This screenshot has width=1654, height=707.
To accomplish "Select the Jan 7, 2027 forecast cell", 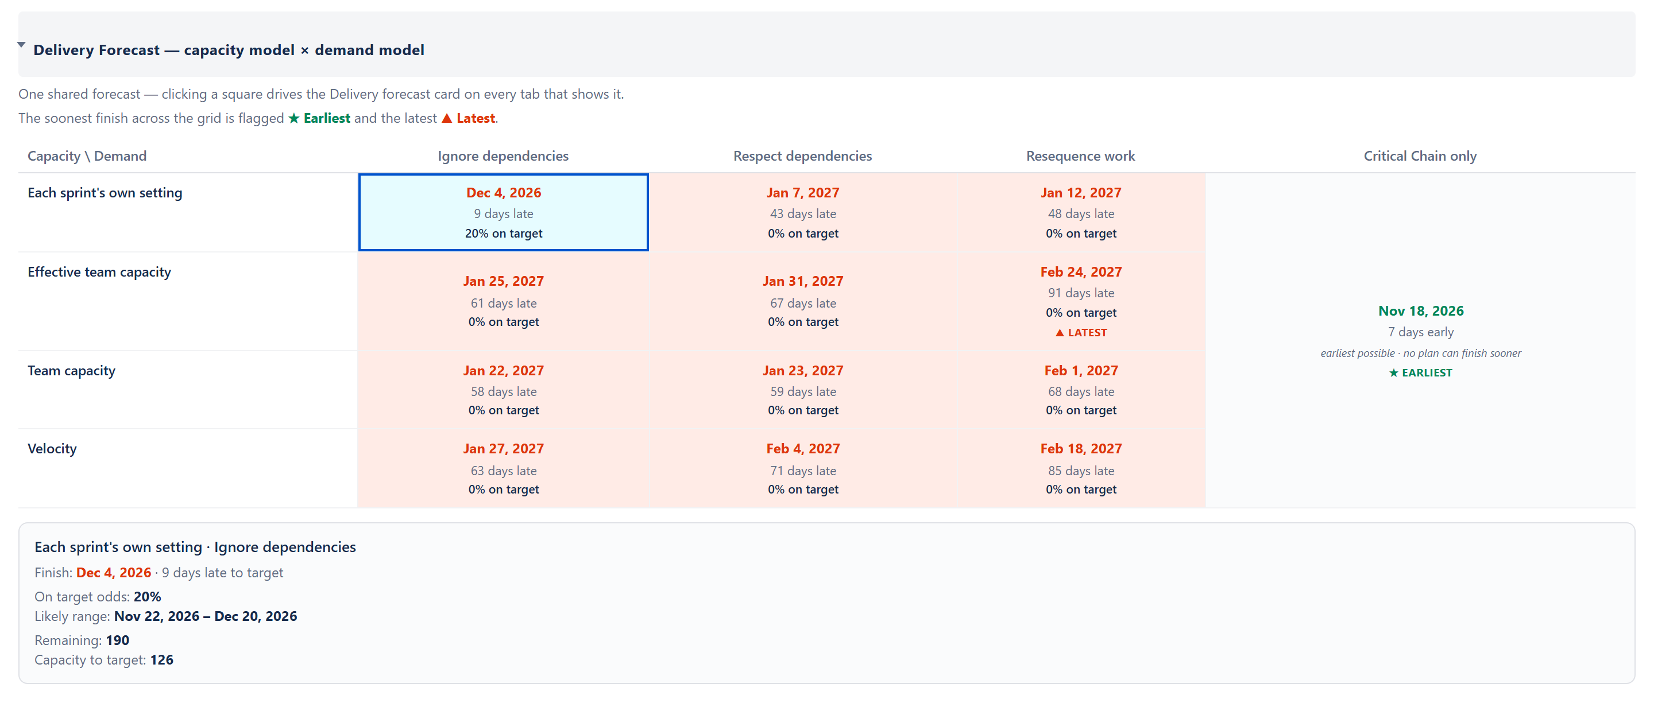I will (x=803, y=212).
